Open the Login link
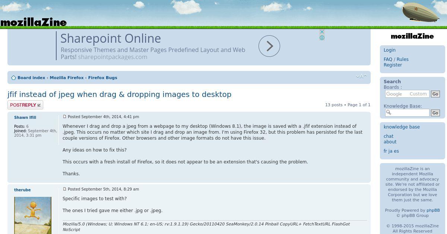This screenshot has width=447, height=234. (x=390, y=50)
